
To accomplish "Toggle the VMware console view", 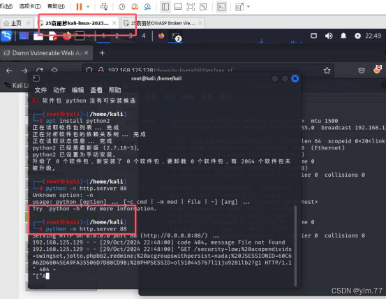I will (221, 7).
